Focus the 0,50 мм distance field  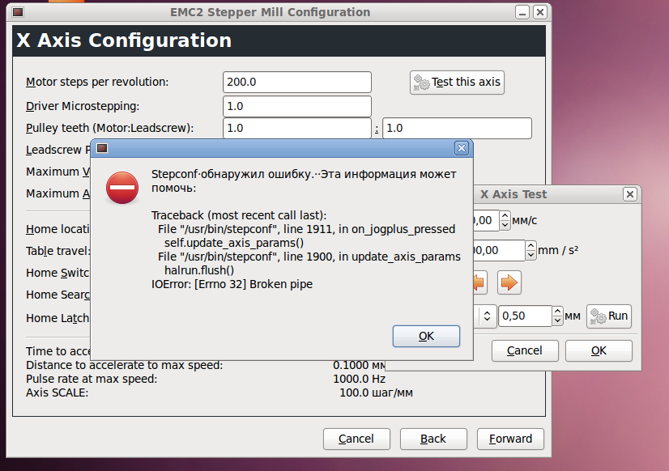click(x=525, y=316)
